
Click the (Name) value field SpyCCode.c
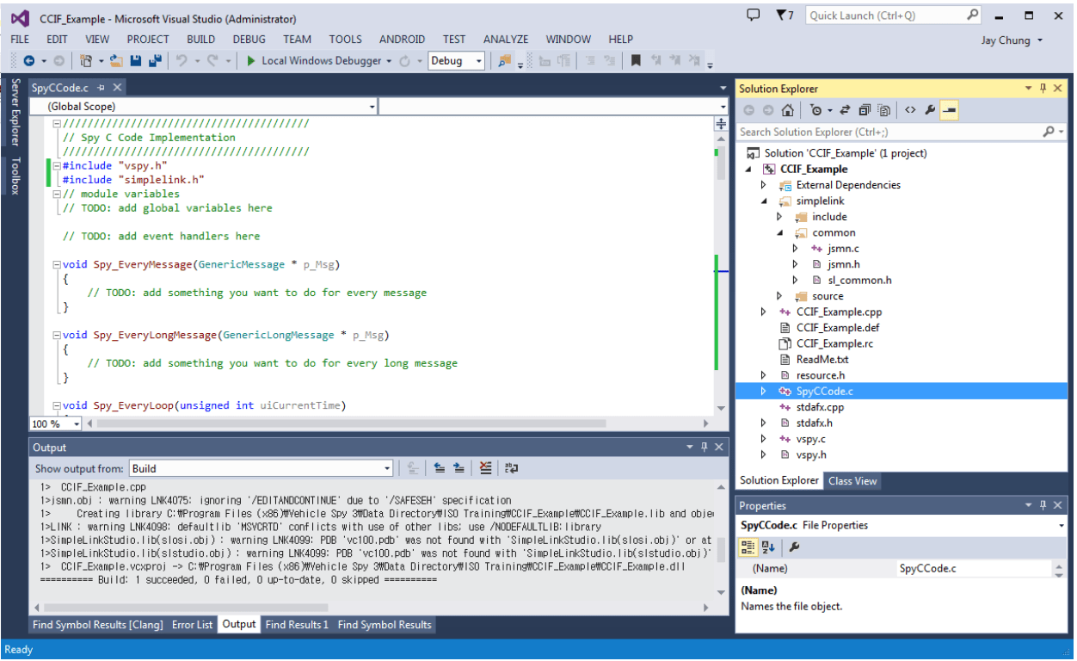click(x=975, y=569)
